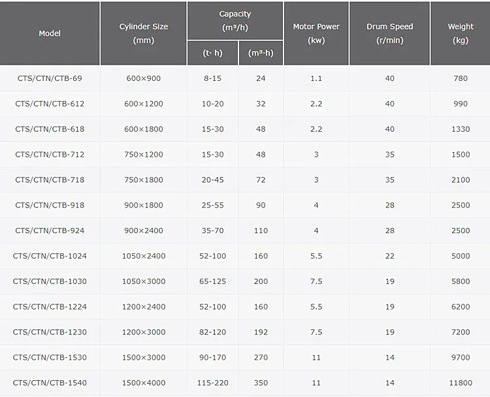The image size is (490, 397).
Task: Select the Capacity (m³/h) header cell
Action: (235, 21)
